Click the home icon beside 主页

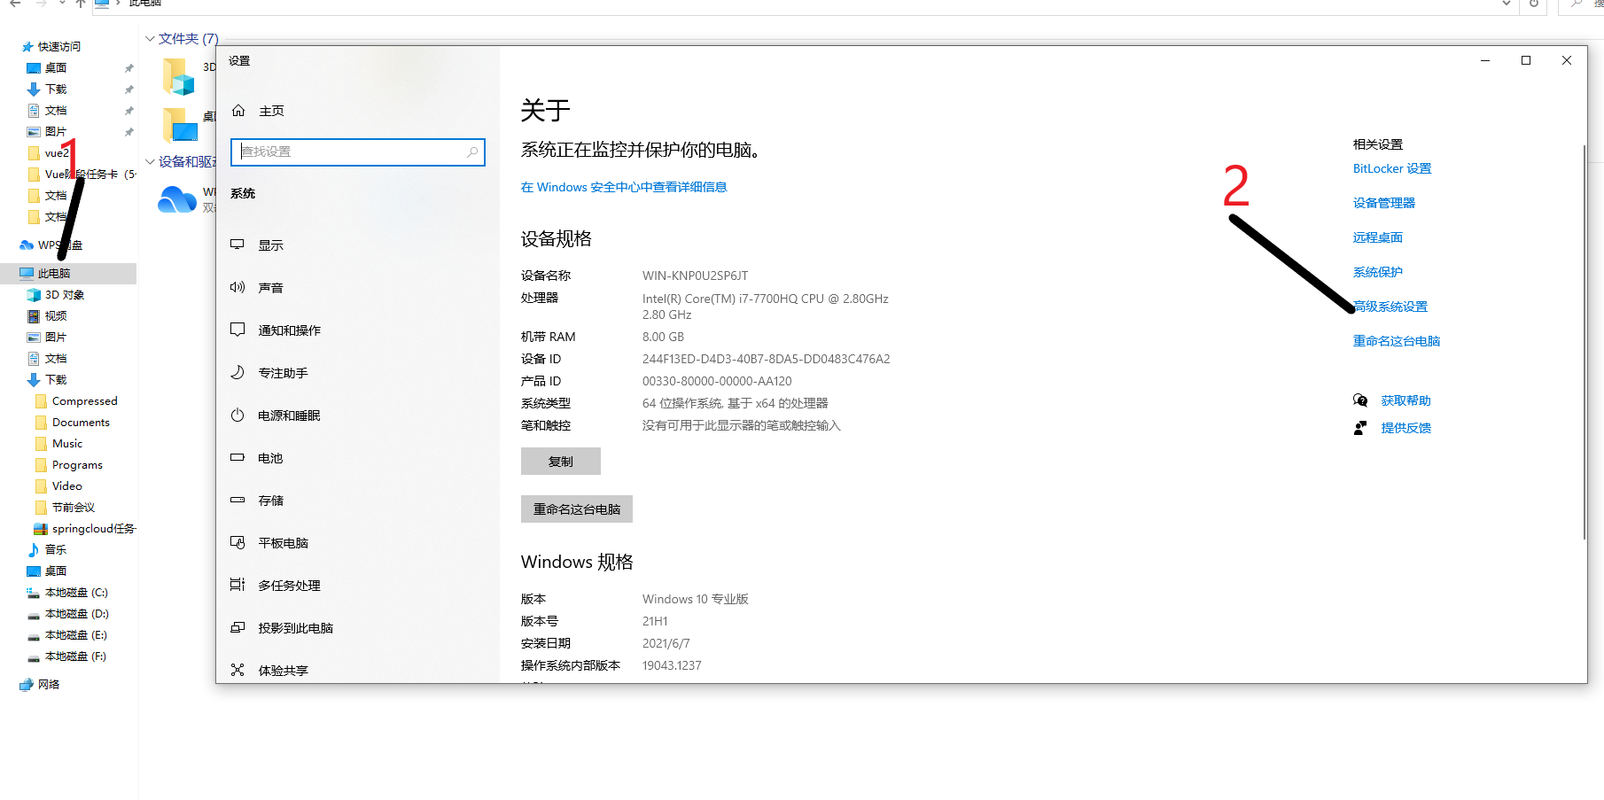238,111
